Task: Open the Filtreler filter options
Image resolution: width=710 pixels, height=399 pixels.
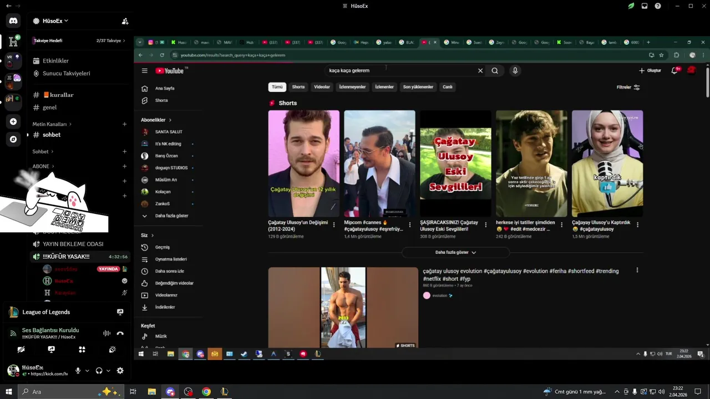Action: [628, 87]
